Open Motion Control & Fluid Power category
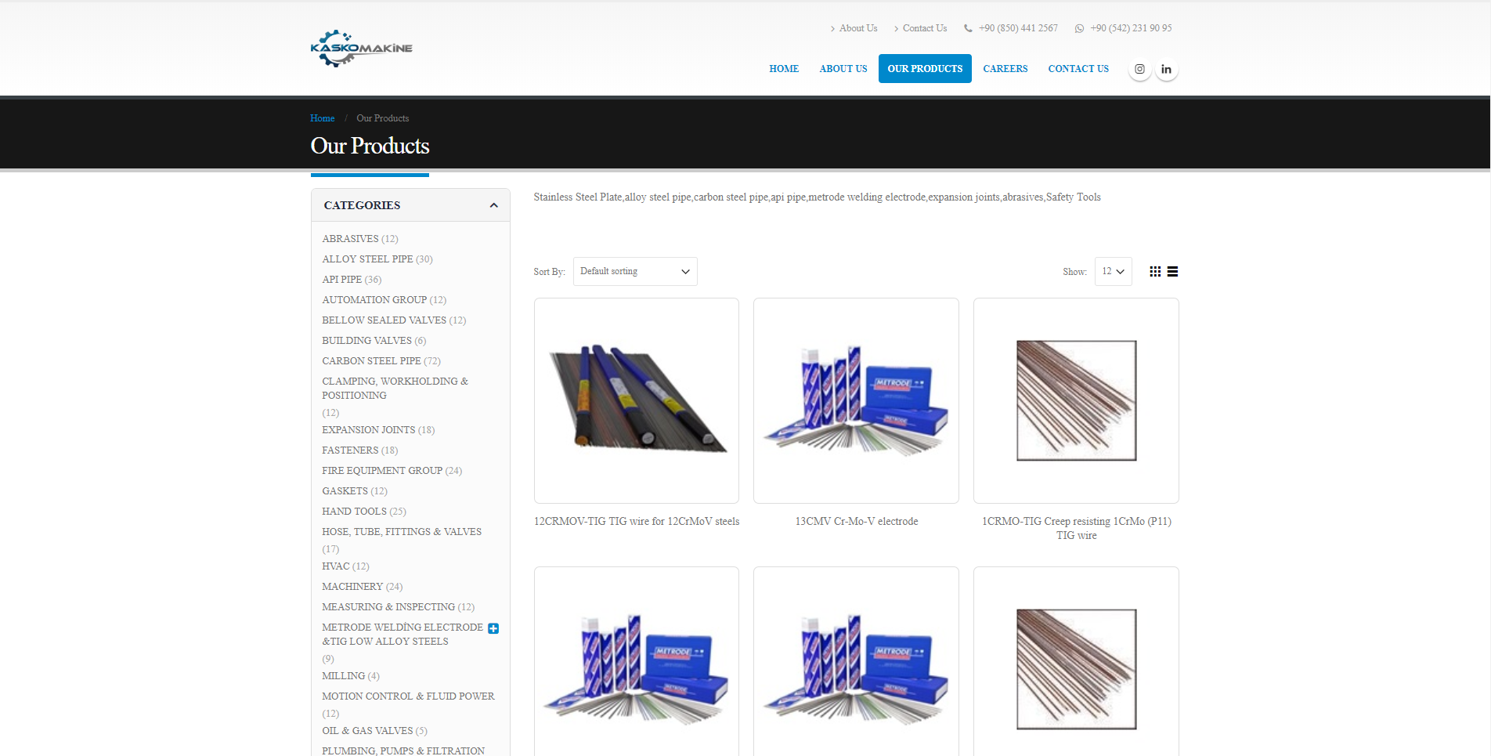Image resolution: width=1491 pixels, height=756 pixels. click(408, 696)
